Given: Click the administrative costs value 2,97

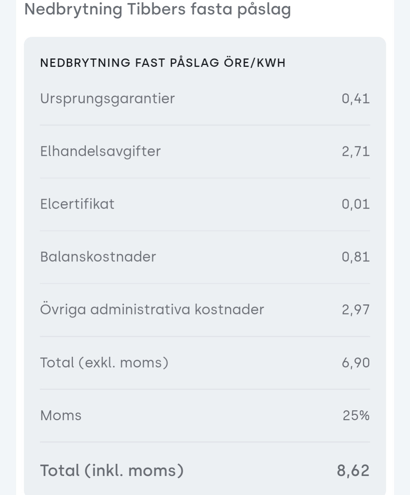Looking at the screenshot, I should click(355, 310).
